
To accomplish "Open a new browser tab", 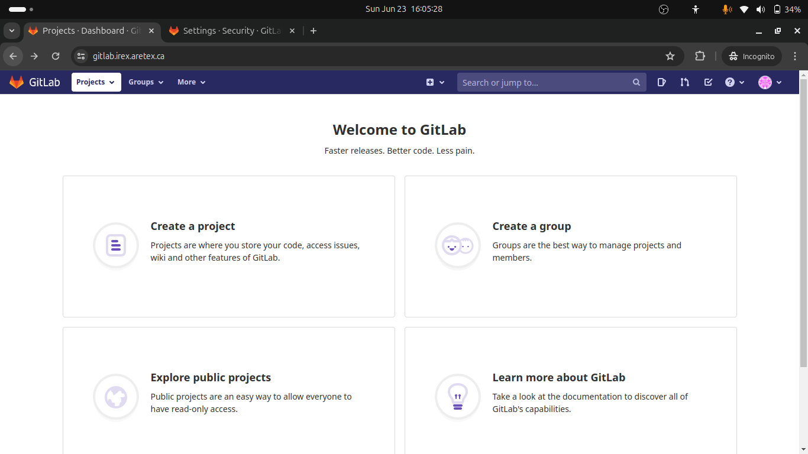I will 313,31.
